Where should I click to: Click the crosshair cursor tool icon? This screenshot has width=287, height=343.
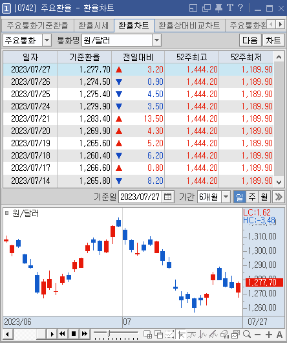(181, 334)
